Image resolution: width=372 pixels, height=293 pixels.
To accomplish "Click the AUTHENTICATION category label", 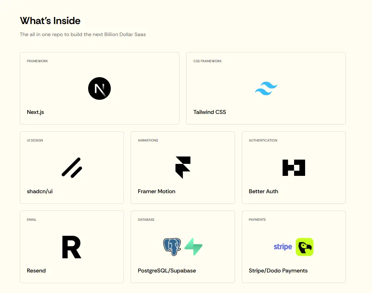I will pyautogui.click(x=263, y=140).
